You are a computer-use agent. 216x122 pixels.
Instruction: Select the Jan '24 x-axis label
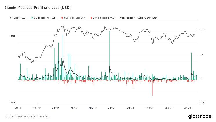[x=19, y=108]
